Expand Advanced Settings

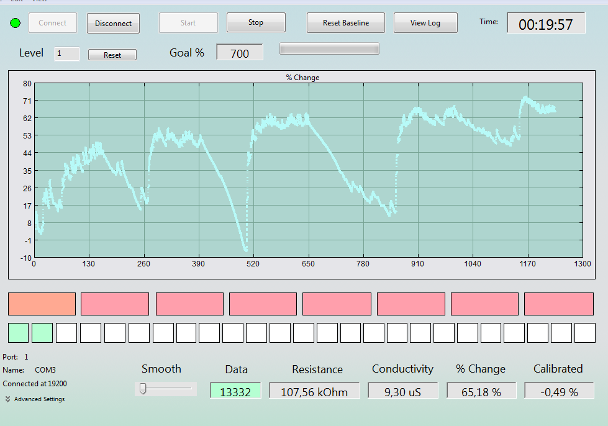pyautogui.click(x=35, y=399)
